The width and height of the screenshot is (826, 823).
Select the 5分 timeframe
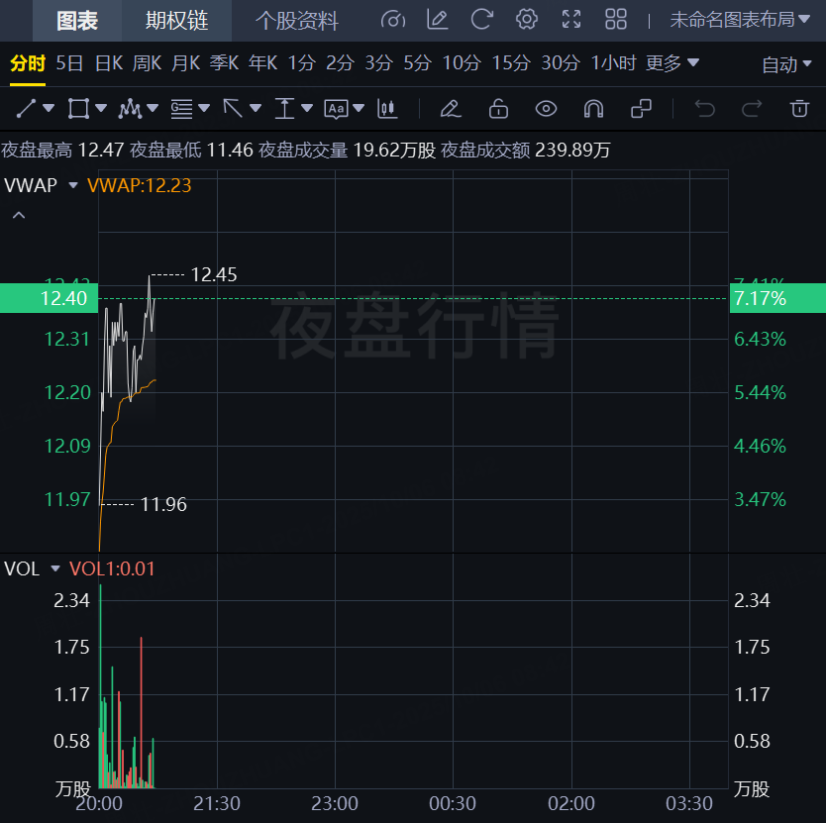coord(418,63)
